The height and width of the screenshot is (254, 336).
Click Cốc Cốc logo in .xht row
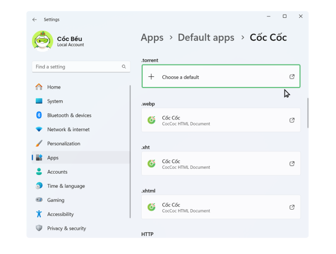click(152, 164)
